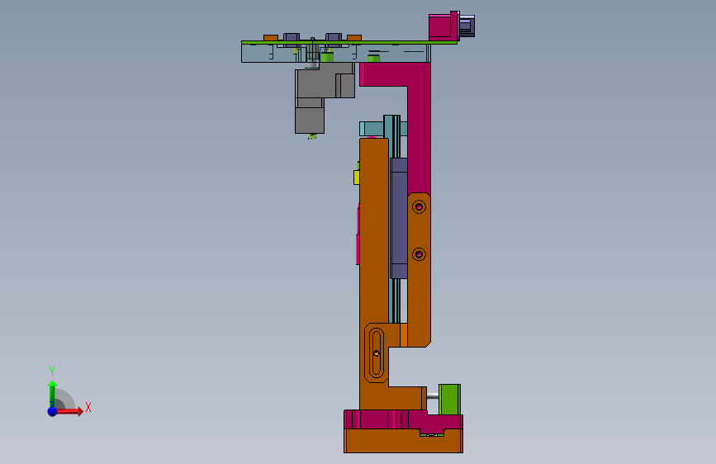This screenshot has width=716, height=464.
Task: Select the purple connector on the top right
Action: 467,26
